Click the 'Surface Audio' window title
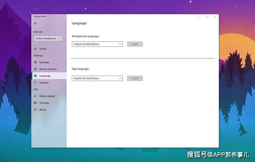 click(40, 16)
